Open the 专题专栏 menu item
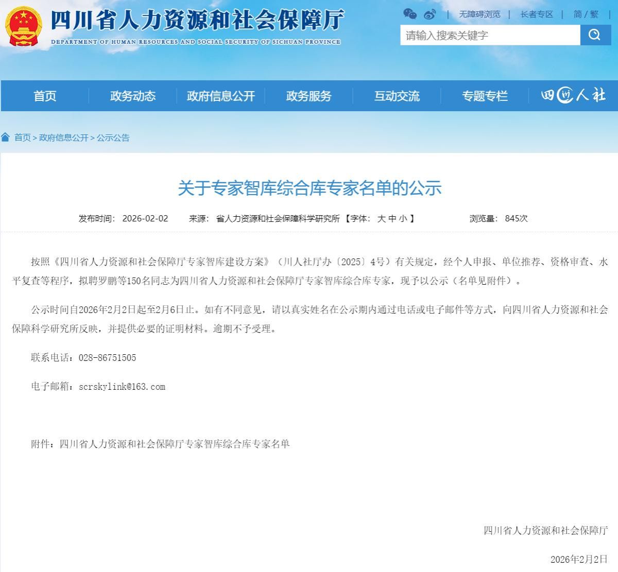The image size is (618, 572). [485, 96]
